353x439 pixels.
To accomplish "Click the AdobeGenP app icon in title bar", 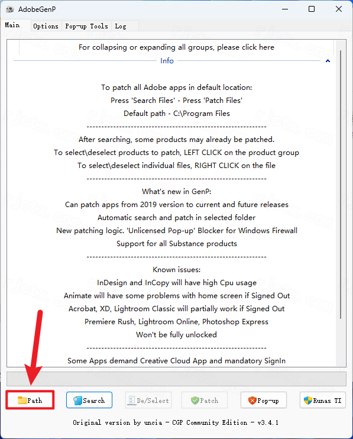I will point(10,9).
